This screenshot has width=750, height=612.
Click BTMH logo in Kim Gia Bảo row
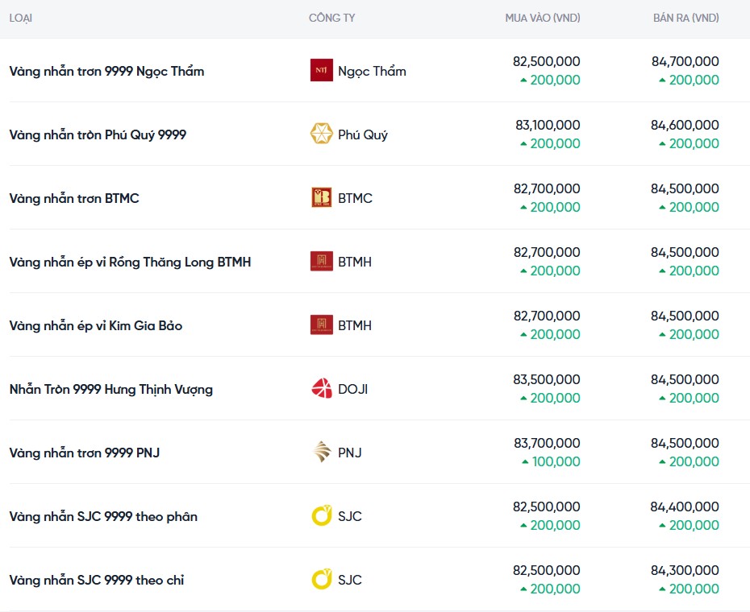tap(321, 325)
